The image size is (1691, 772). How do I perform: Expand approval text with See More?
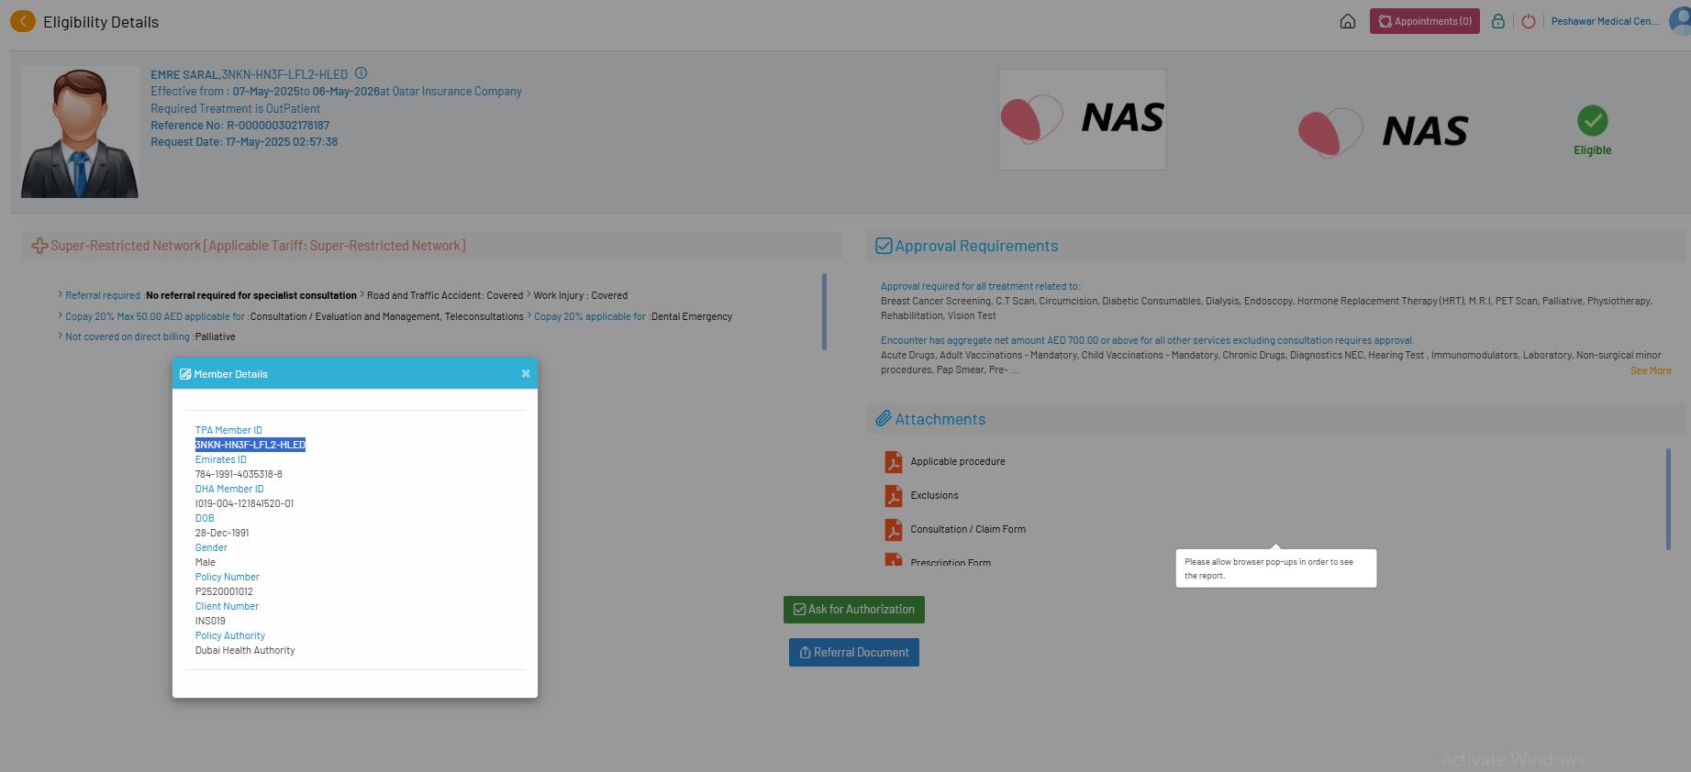coord(1650,370)
